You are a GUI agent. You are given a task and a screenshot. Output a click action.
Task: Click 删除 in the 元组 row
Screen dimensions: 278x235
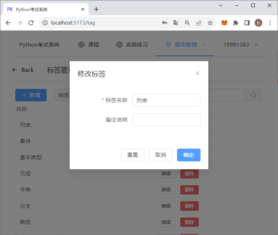(x=189, y=173)
